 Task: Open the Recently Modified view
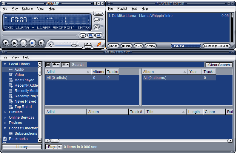click(x=26, y=91)
